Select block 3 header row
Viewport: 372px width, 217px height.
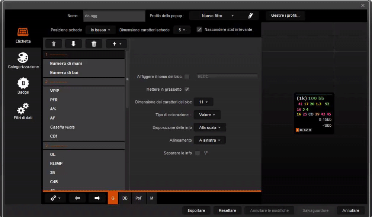[x=83, y=145]
